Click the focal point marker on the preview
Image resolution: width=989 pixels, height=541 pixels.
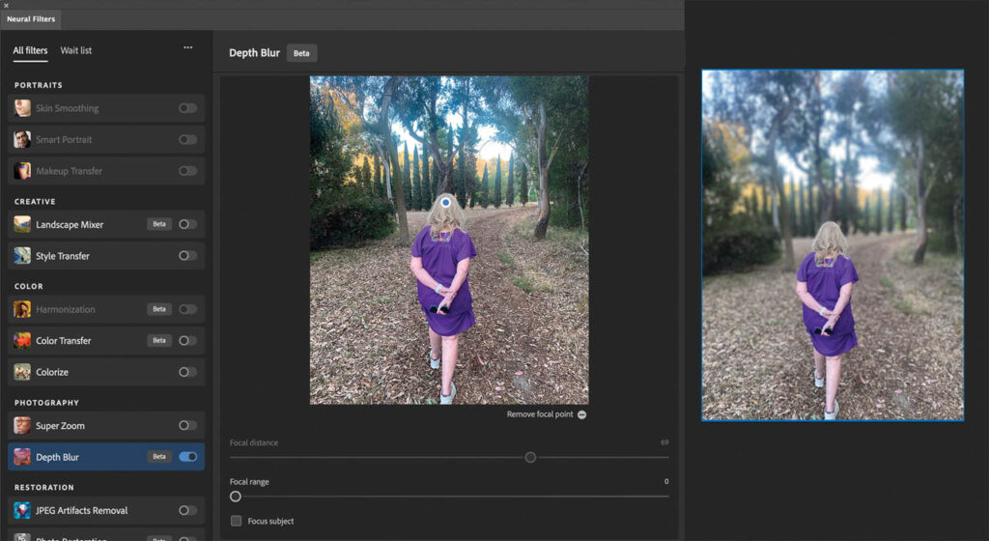click(446, 203)
